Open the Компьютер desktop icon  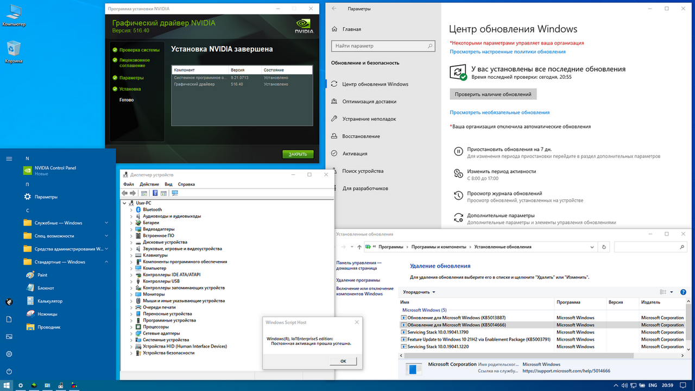click(x=14, y=15)
